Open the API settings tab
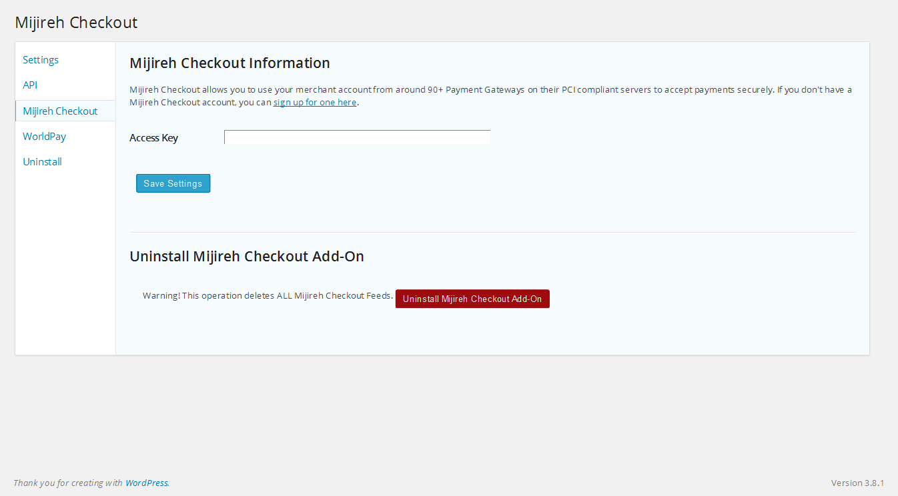This screenshot has width=898, height=496. coord(30,85)
